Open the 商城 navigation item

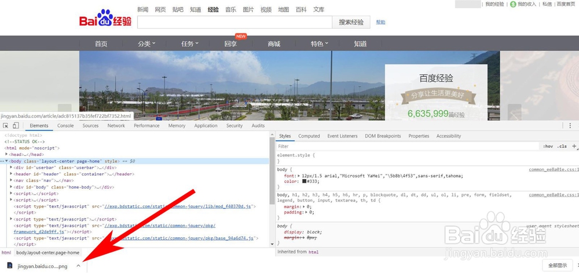274,44
